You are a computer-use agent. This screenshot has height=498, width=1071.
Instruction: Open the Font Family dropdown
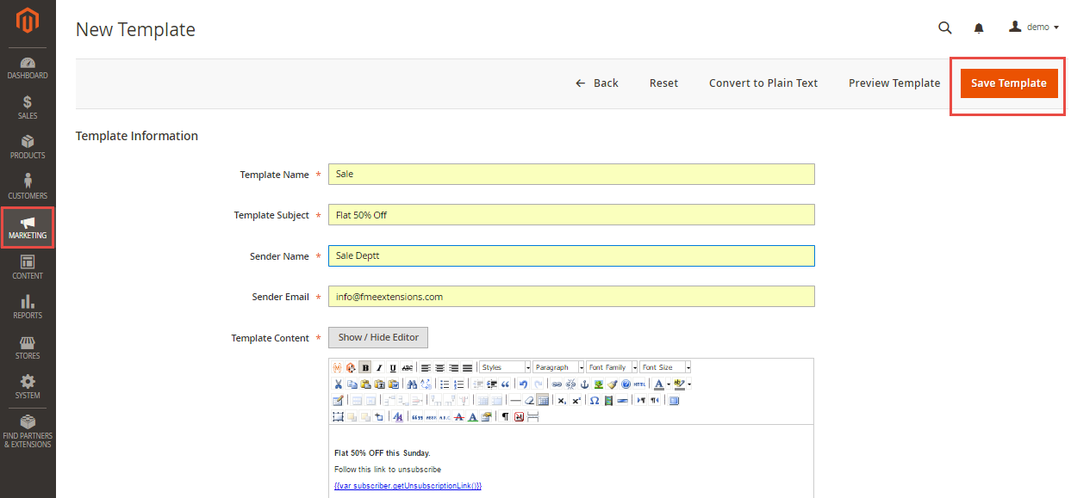(x=612, y=367)
